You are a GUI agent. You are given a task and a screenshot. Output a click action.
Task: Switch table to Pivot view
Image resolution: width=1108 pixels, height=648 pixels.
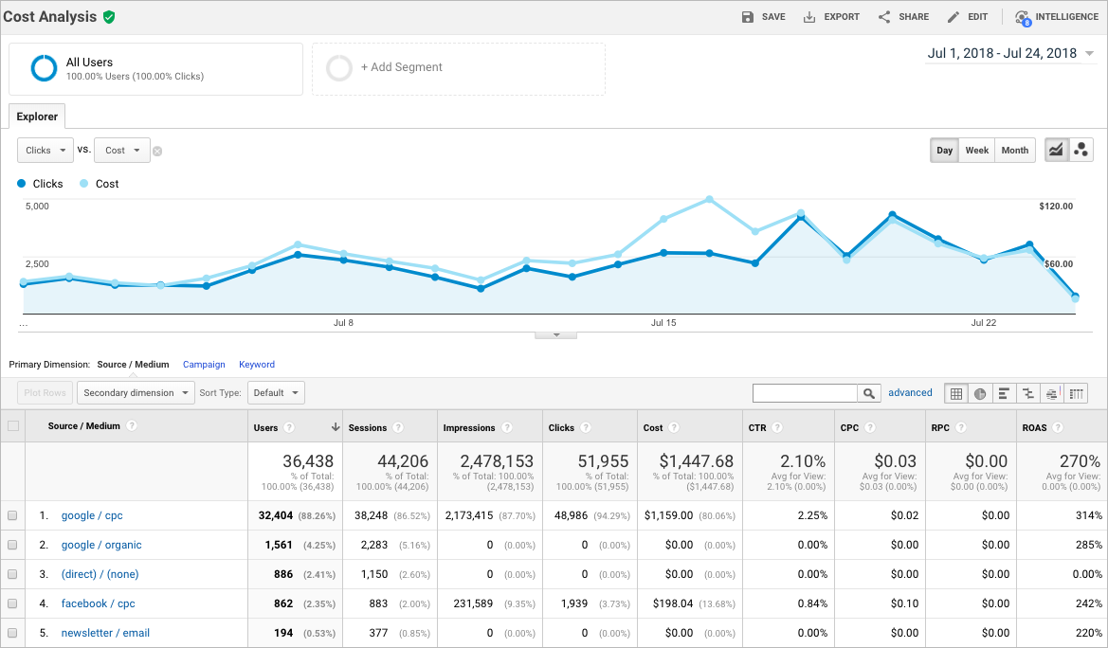coord(1076,393)
